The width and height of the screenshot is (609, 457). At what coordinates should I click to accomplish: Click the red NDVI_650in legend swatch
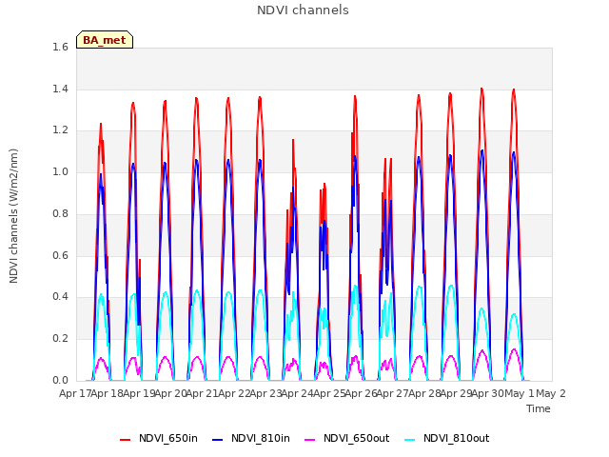pyautogui.click(x=125, y=440)
